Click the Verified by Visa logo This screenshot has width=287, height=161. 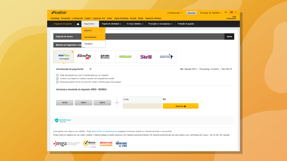pyautogui.click(x=121, y=144)
